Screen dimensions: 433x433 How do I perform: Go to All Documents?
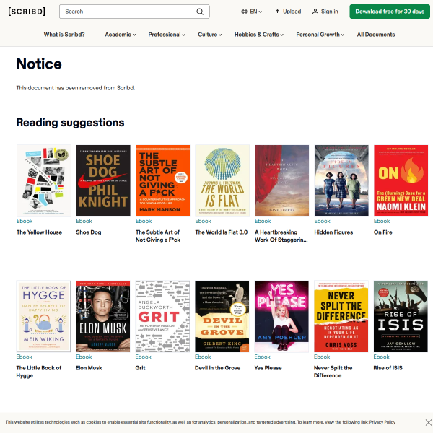(375, 35)
